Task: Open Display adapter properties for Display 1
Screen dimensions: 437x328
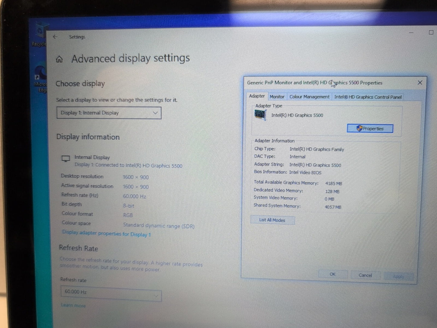Action: tap(106, 233)
